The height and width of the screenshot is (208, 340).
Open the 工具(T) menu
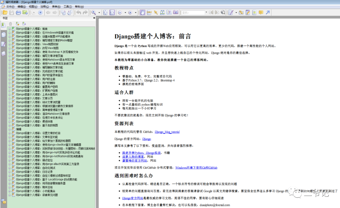coord(68,7)
